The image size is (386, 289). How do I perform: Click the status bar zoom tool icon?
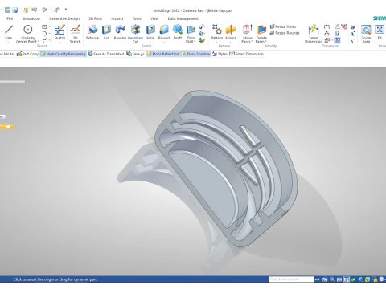(332, 279)
